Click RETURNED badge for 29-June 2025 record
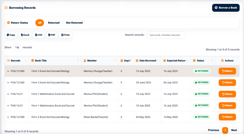The image size is (244, 134). point(202,83)
